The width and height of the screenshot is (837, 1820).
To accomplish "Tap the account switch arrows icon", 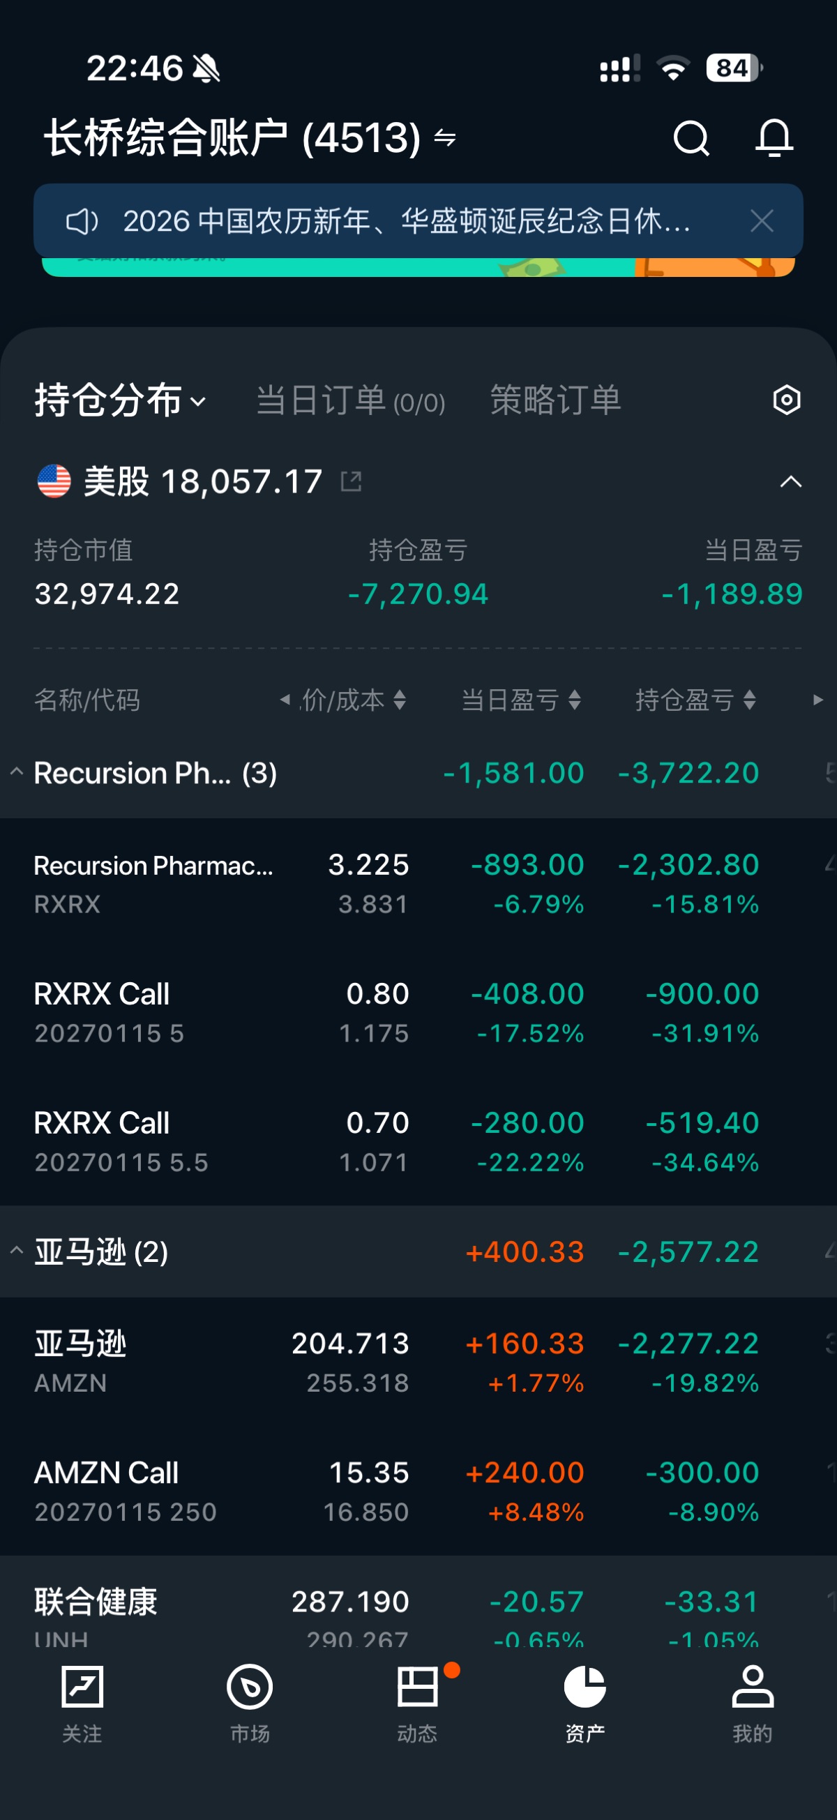I will (x=445, y=137).
